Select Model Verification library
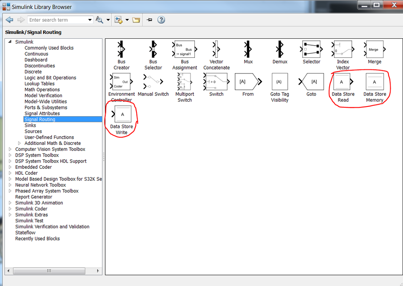 point(43,95)
